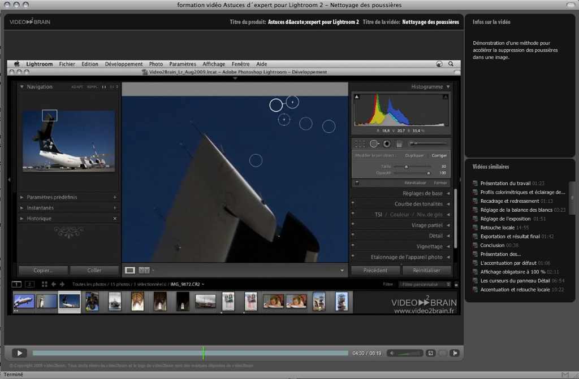Go back using filmstrip left arrow
The width and height of the screenshot is (579, 379).
(x=54, y=284)
